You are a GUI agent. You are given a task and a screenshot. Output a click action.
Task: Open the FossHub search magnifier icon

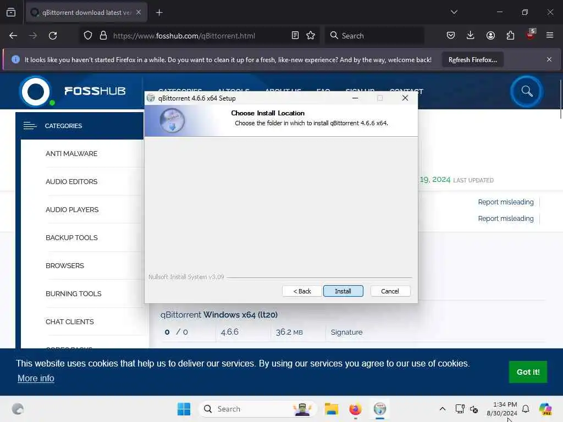coord(527,91)
